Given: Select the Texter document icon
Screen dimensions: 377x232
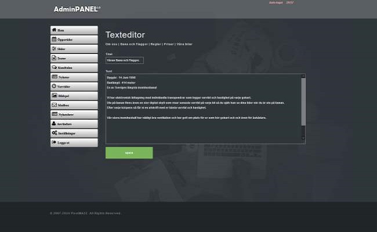Looking at the screenshot, I should [x=54, y=58].
